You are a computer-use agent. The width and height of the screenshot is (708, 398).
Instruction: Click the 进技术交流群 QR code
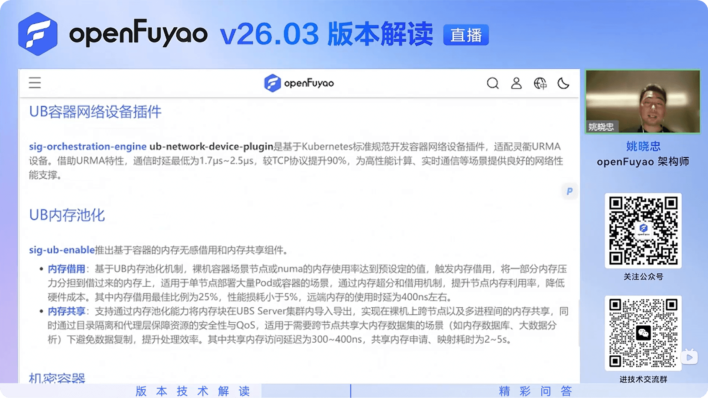(643, 333)
